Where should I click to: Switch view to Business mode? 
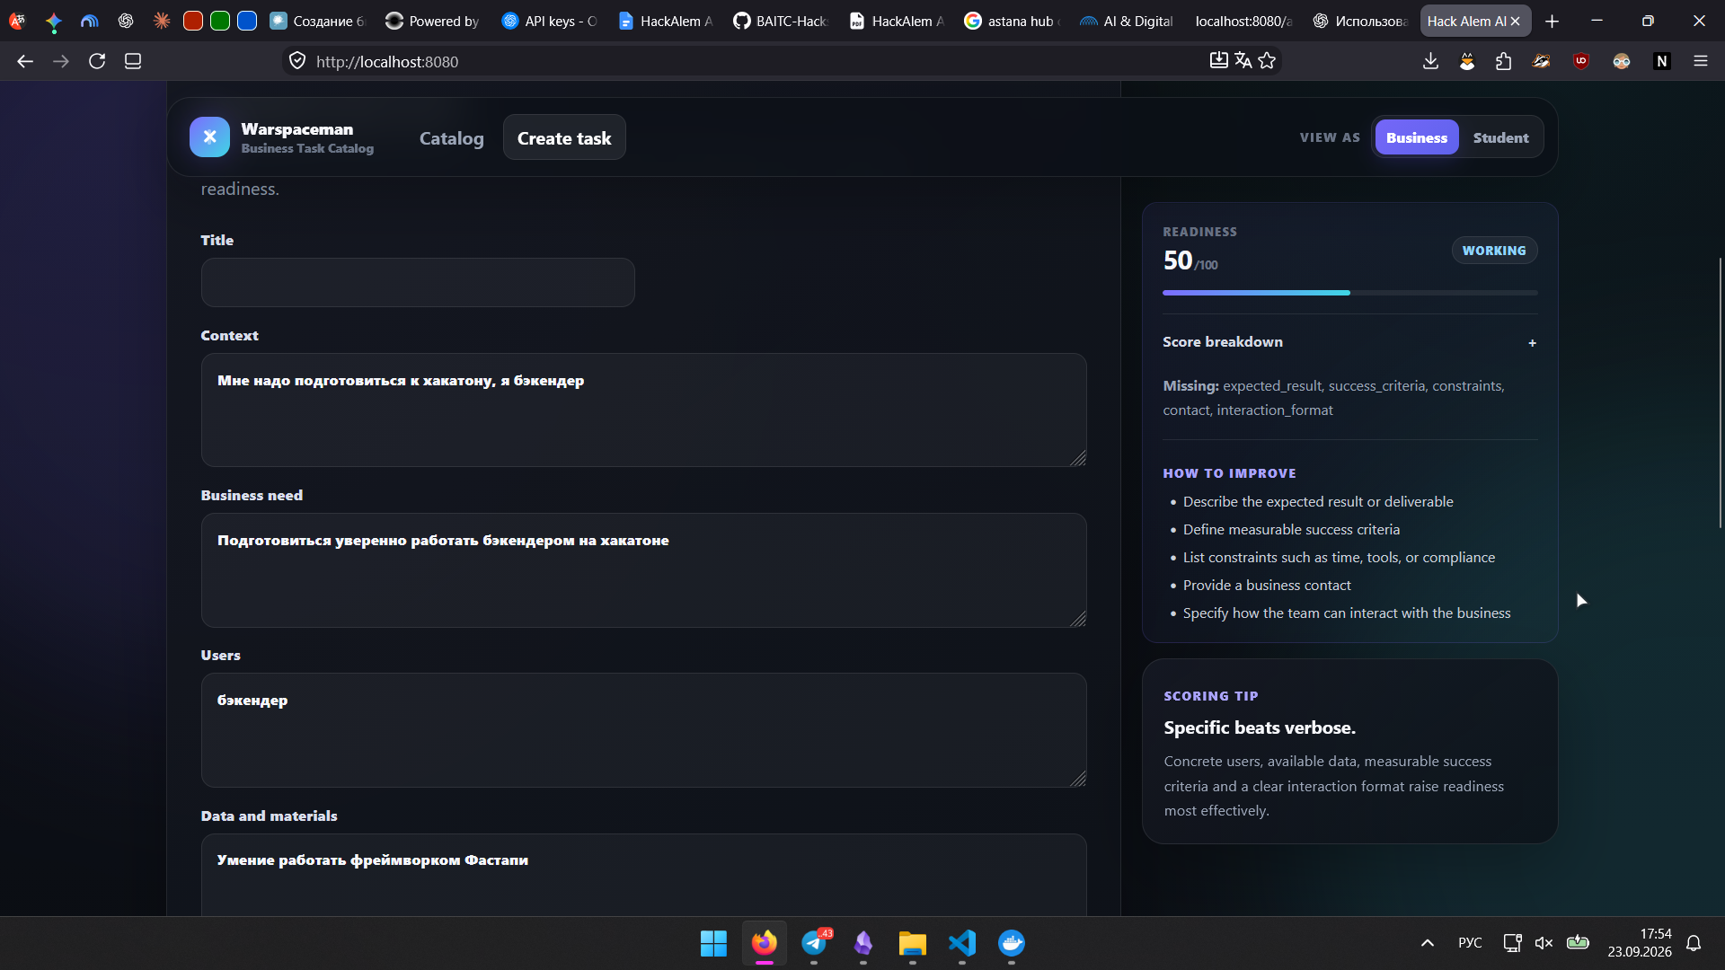pos(1417,137)
